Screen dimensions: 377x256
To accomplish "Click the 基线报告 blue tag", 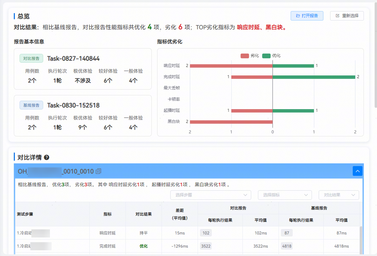I will tap(31, 105).
